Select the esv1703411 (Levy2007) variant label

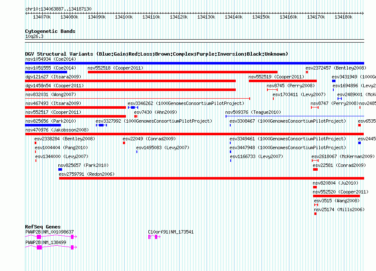click(299, 94)
